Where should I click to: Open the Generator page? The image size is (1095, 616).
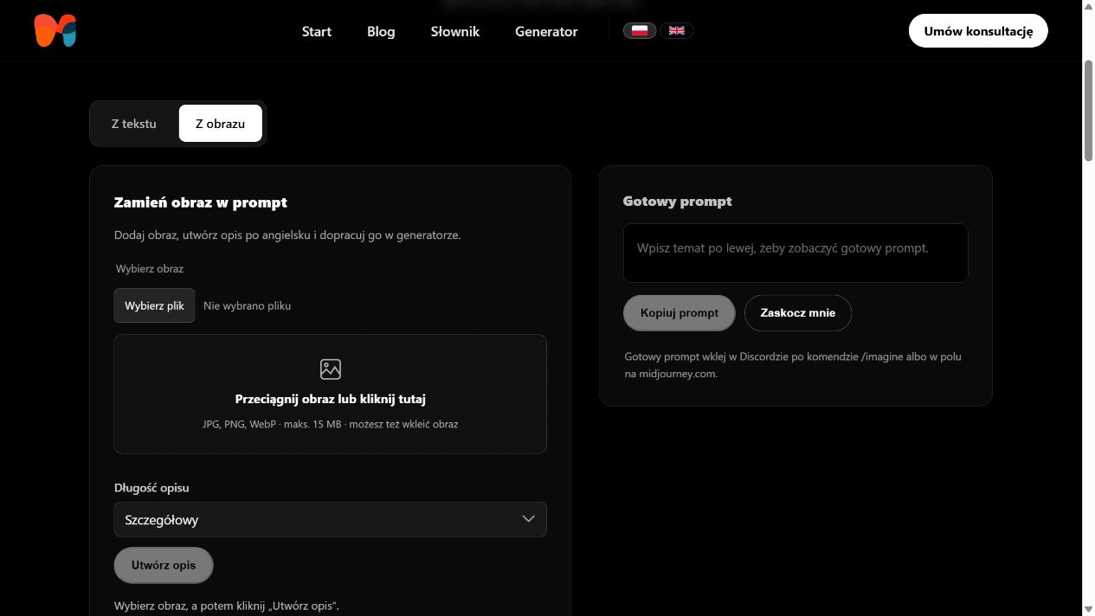(546, 31)
